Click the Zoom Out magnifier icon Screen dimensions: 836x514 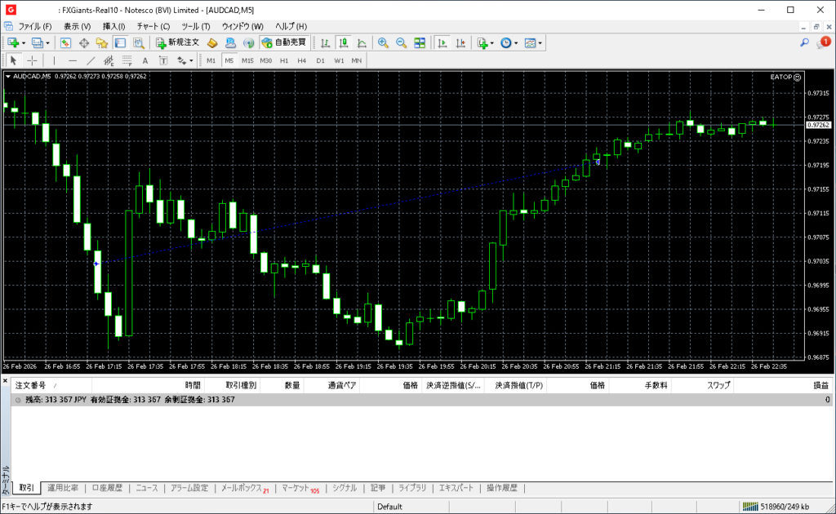click(x=401, y=42)
